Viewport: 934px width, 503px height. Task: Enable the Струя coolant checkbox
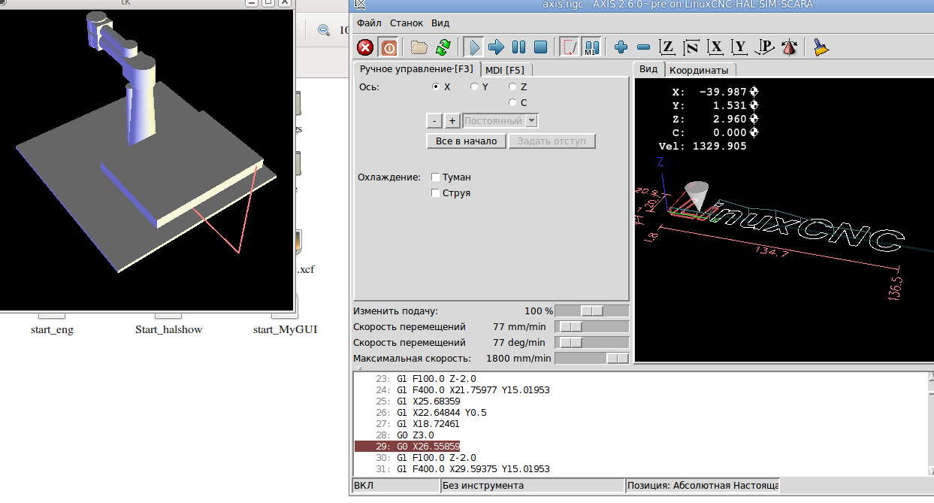[x=436, y=193]
